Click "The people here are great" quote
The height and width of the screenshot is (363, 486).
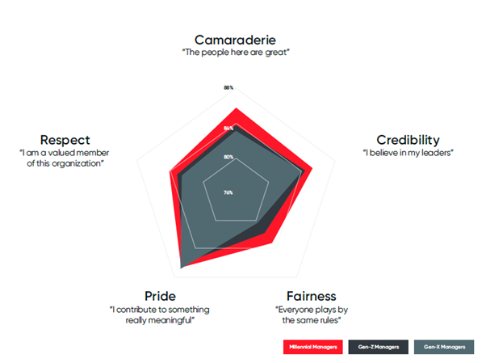[236, 53]
